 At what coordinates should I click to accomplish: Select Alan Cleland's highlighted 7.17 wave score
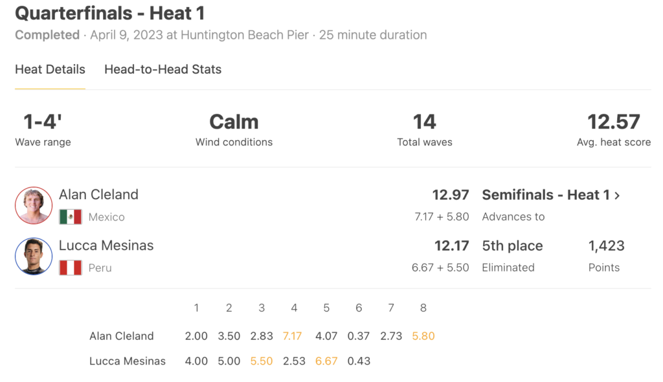[x=292, y=336]
